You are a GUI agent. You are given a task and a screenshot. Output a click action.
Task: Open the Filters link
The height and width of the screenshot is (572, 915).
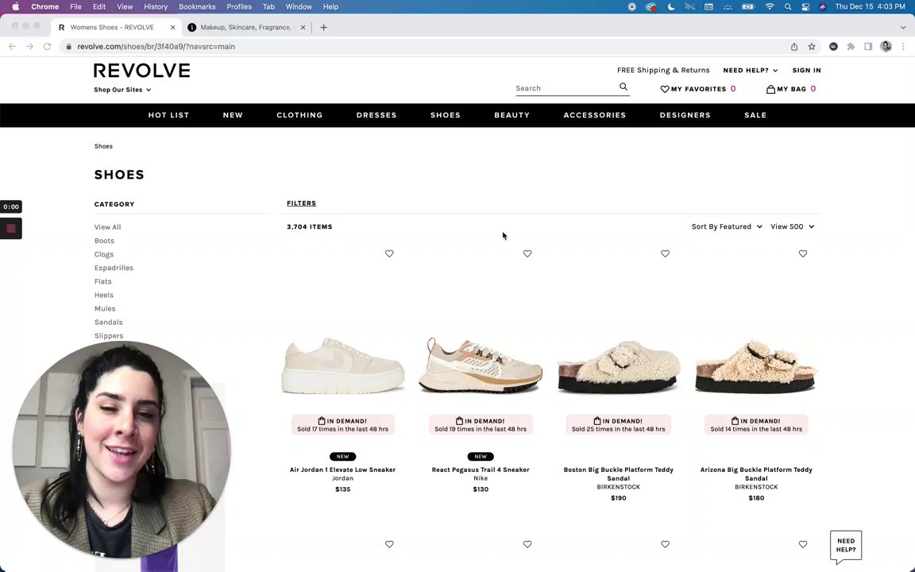(301, 203)
